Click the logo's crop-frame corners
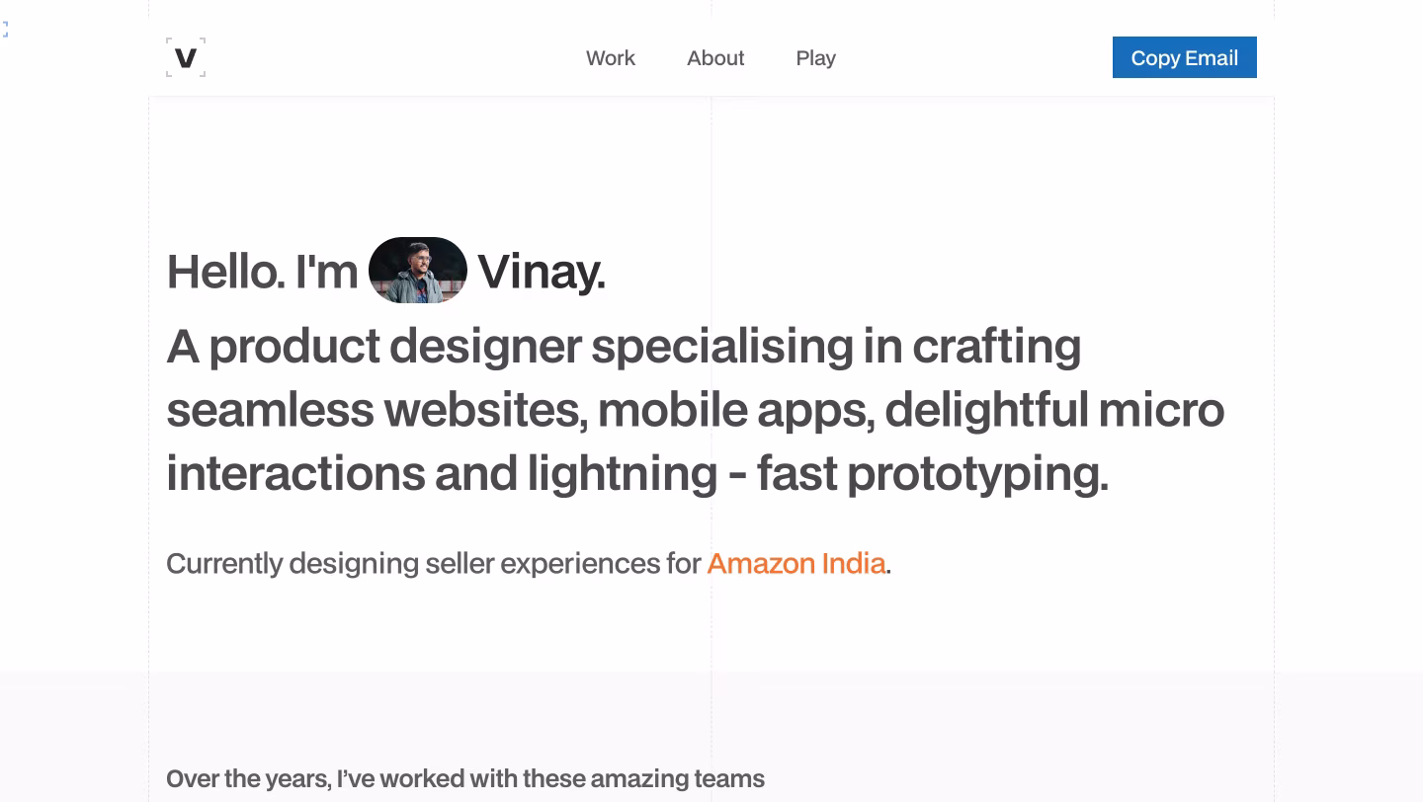This screenshot has height=802, width=1423. click(x=186, y=57)
